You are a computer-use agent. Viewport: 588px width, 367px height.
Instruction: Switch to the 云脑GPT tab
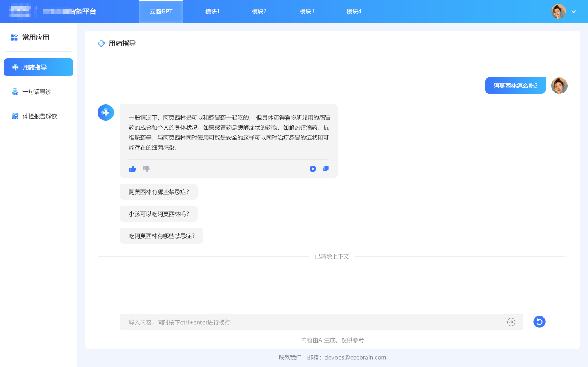(160, 11)
